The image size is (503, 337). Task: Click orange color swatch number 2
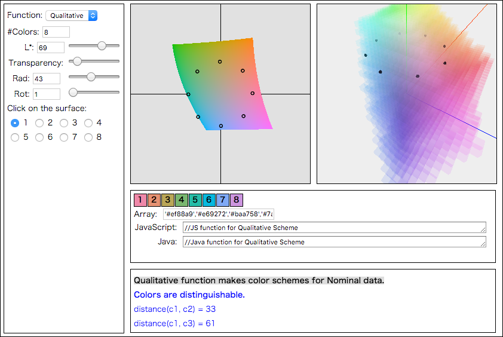click(154, 200)
